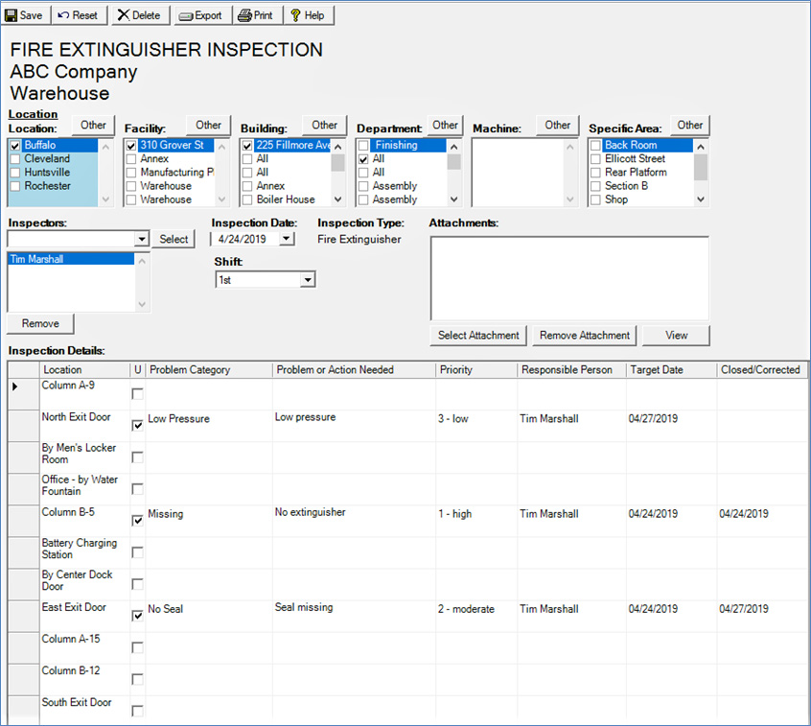Check the Boiler House building checkbox
This screenshot has width=811, height=726.
pos(247,199)
